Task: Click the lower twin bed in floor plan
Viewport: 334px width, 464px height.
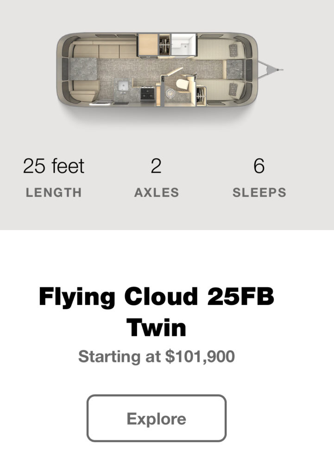Action: coord(221,90)
